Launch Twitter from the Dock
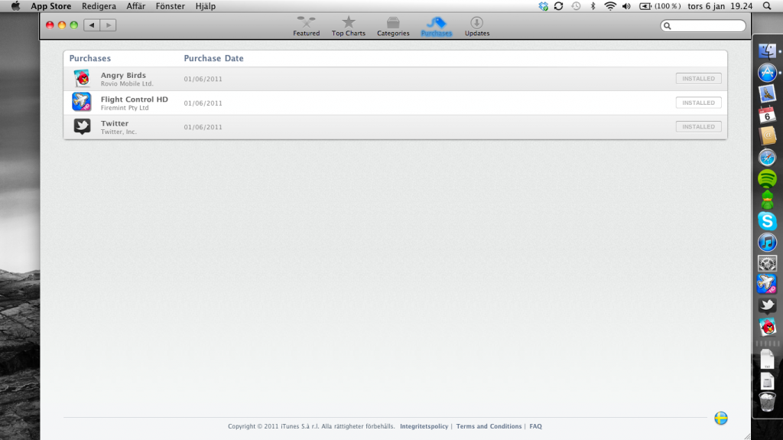This screenshot has width=783, height=440. click(x=767, y=305)
